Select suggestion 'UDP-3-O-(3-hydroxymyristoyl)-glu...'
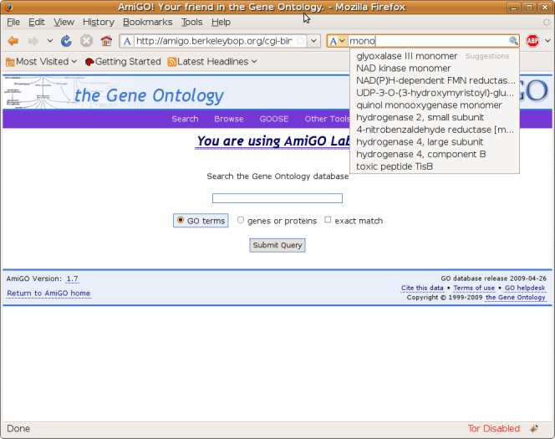The image size is (555, 439). point(435,93)
